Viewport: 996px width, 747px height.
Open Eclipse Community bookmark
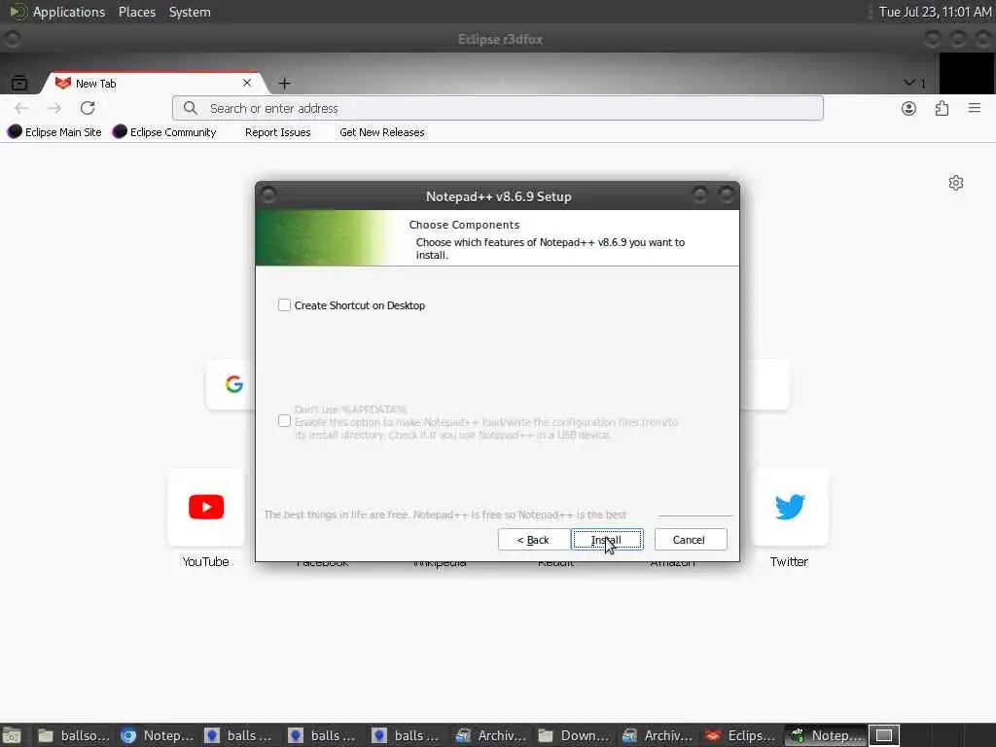[x=164, y=132]
